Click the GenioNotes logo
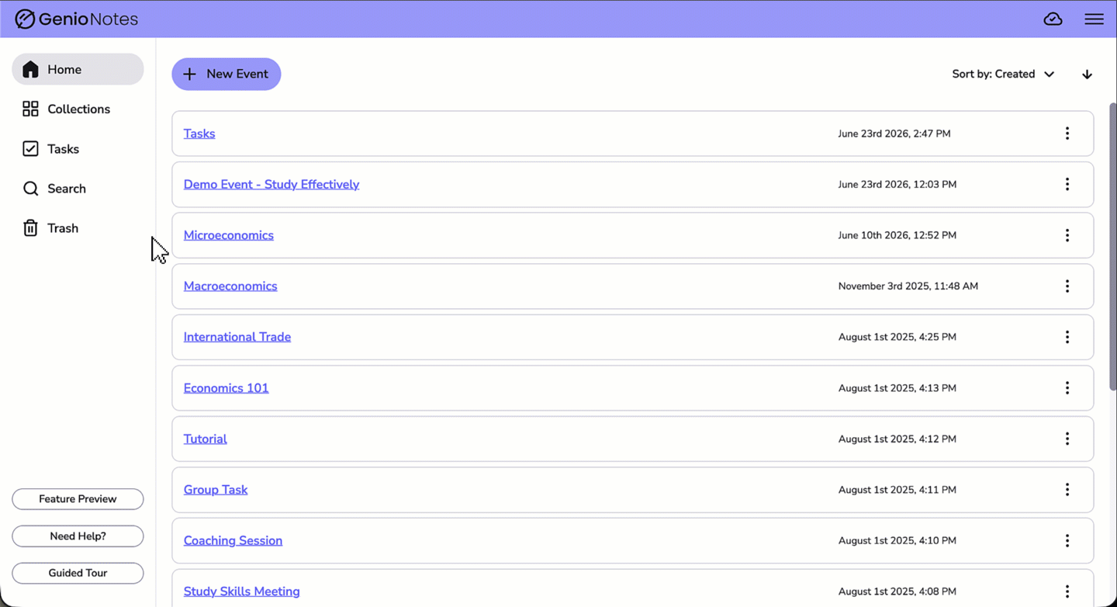1117x607 pixels. coord(77,19)
